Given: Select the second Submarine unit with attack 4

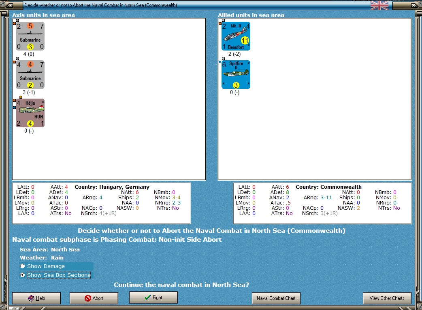Looking at the screenshot, I should click(x=30, y=75).
